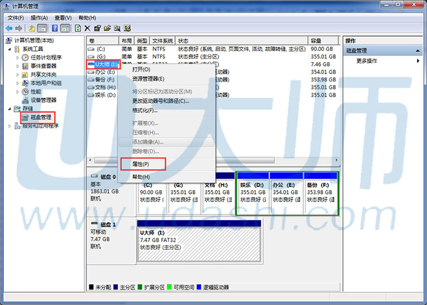Open the 文件(F) menu

tap(16, 18)
